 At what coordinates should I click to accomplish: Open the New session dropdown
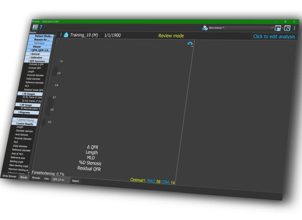[272, 28]
